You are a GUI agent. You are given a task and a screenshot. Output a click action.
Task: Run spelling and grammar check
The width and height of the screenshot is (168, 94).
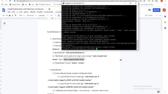pyautogui.click(x=13, y=16)
